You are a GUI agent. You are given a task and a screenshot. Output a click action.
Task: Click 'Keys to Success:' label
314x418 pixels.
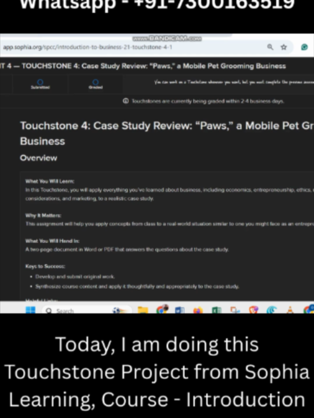(x=45, y=266)
